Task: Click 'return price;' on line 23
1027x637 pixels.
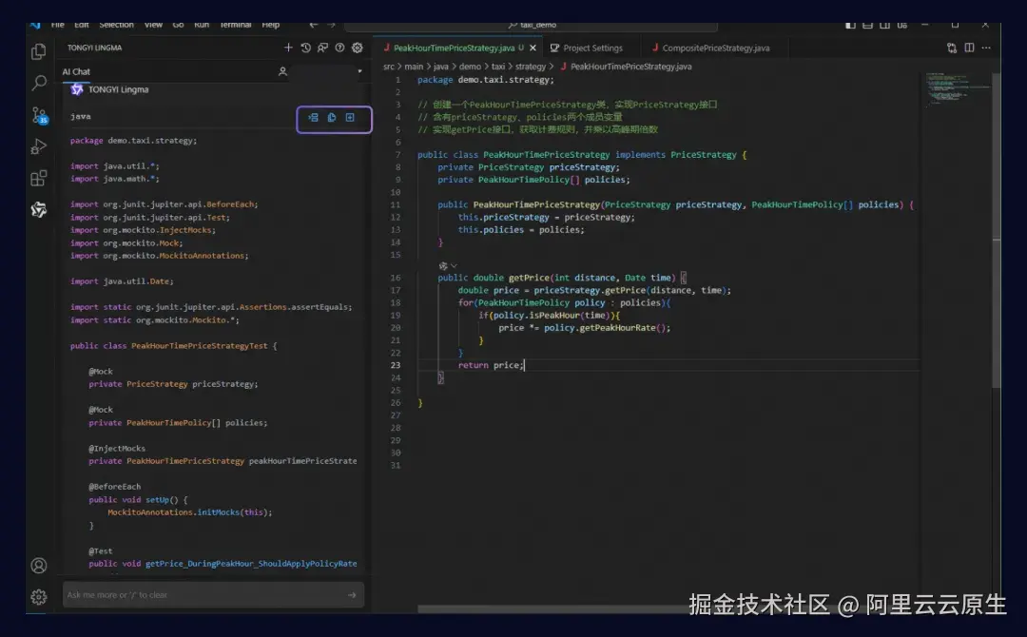Action: pyautogui.click(x=491, y=365)
